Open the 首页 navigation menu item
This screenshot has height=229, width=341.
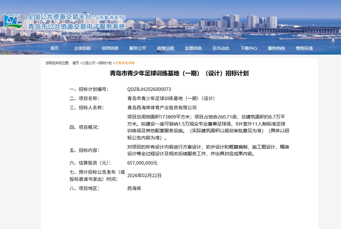[54, 48]
